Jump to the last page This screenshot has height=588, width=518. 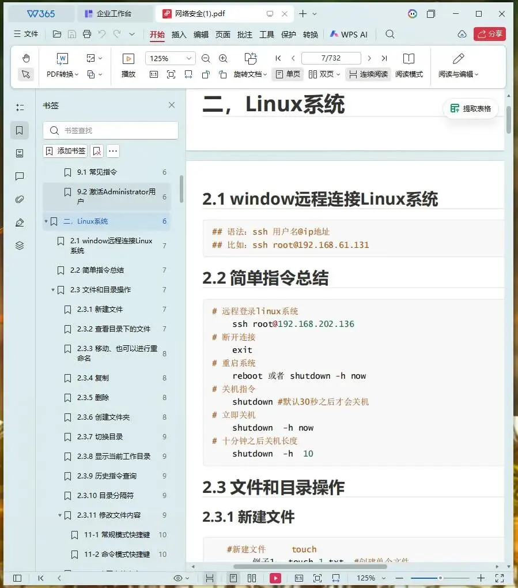pos(384,58)
